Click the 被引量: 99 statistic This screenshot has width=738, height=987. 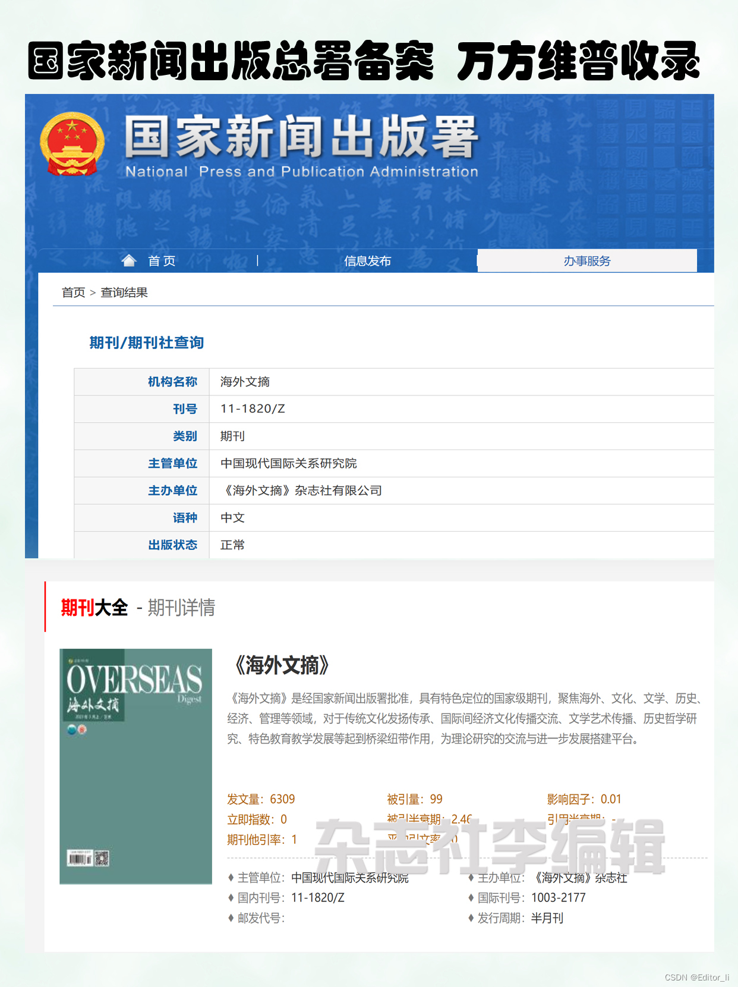coord(415,799)
